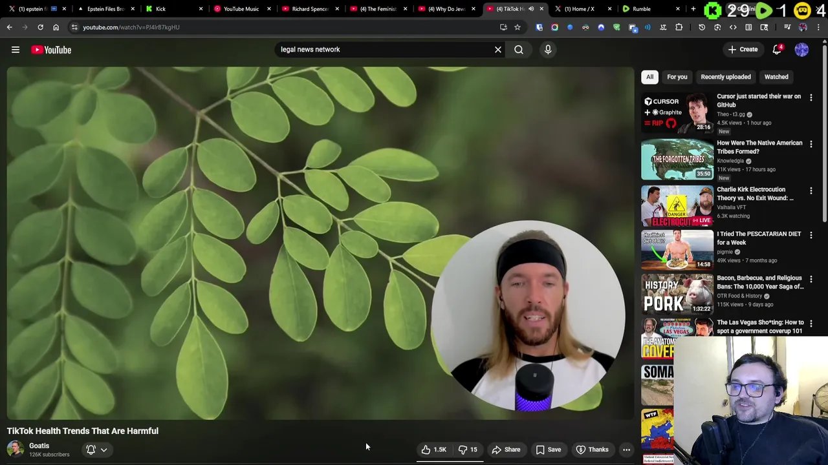Select the For you filter chip
This screenshot has height=465, width=828.
[677, 77]
